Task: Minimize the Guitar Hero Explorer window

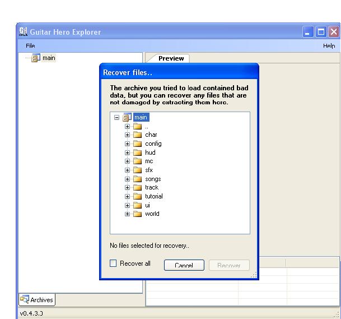Action: (308, 32)
